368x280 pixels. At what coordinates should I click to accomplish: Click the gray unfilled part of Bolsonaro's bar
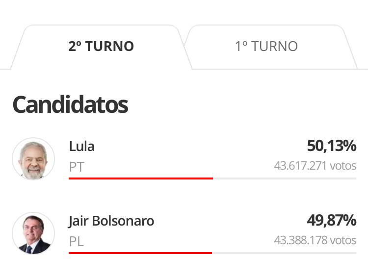click(x=284, y=253)
